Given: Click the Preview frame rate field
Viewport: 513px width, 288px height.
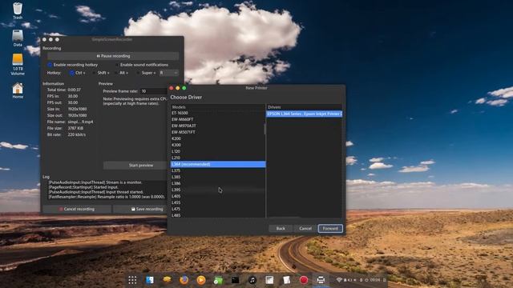Looking at the screenshot, I should [x=154, y=91].
